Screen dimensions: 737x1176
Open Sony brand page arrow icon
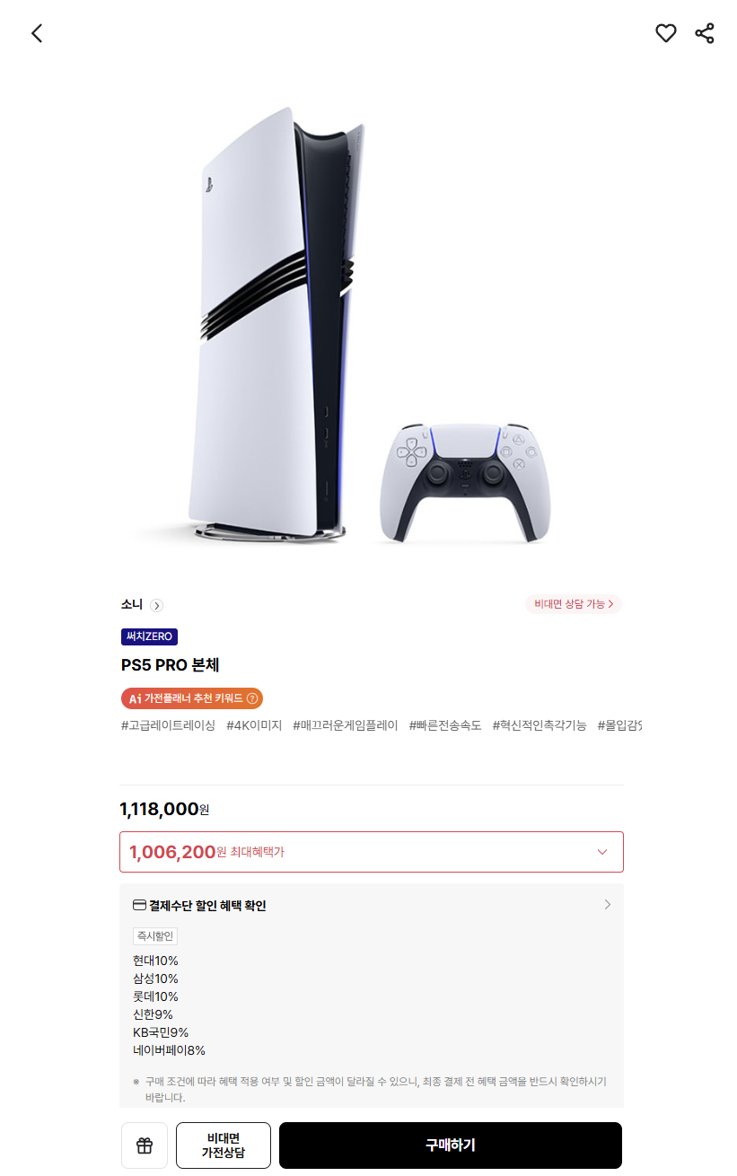pyautogui.click(x=156, y=605)
